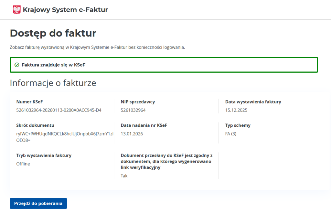331x224 pixels.
Task: Select the Offline invoice mode value
Action: coord(23,164)
